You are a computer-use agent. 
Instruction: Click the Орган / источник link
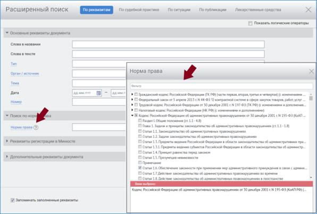tap(25, 73)
